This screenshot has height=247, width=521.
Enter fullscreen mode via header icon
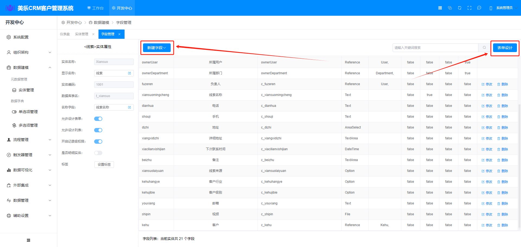(469, 8)
